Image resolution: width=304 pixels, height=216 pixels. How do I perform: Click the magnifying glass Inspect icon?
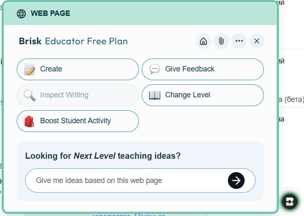coord(29,95)
